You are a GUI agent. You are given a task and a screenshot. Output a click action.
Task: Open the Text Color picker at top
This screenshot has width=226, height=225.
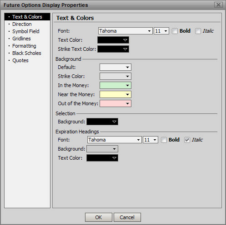pyautogui.click(x=113, y=40)
